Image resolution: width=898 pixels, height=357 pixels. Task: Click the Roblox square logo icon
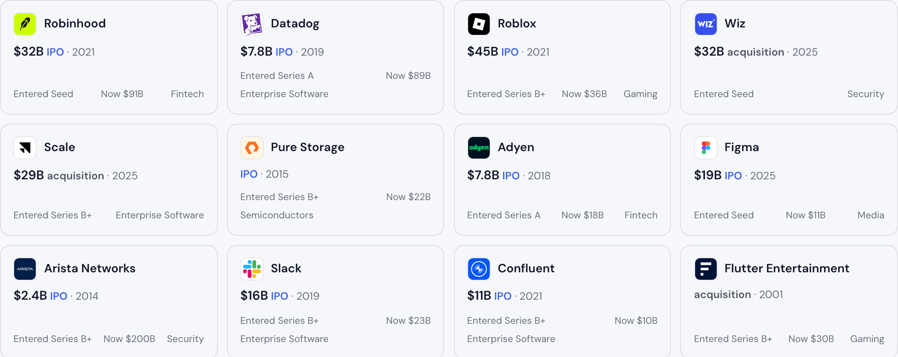click(x=479, y=24)
